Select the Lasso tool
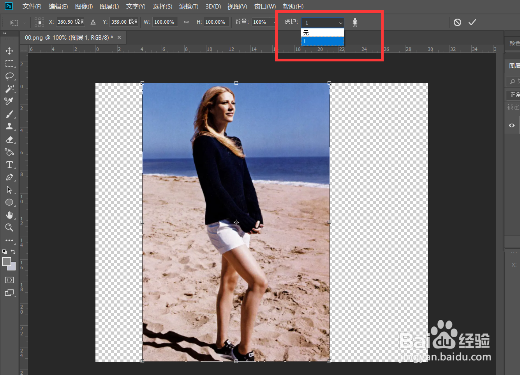The image size is (520, 375). point(9,76)
